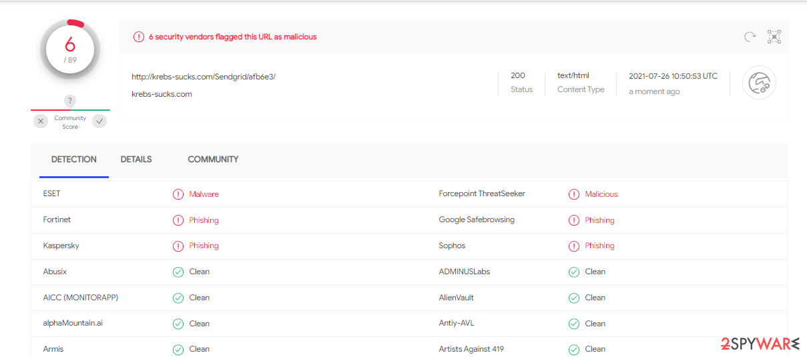
Task: Click the AICC (MONITORAPP) clean checkmark icon
Action: (x=178, y=298)
